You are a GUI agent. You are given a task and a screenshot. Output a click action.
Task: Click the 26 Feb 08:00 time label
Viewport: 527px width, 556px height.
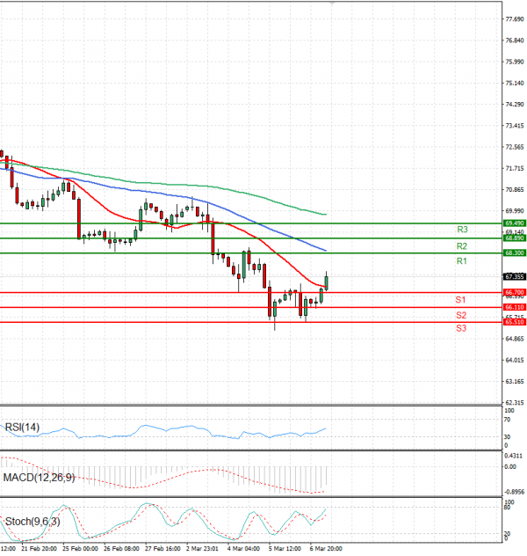(121, 549)
